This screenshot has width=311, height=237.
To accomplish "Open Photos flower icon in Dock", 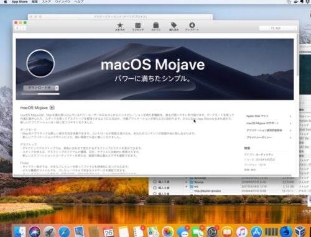I will pyautogui.click(x=168, y=231).
